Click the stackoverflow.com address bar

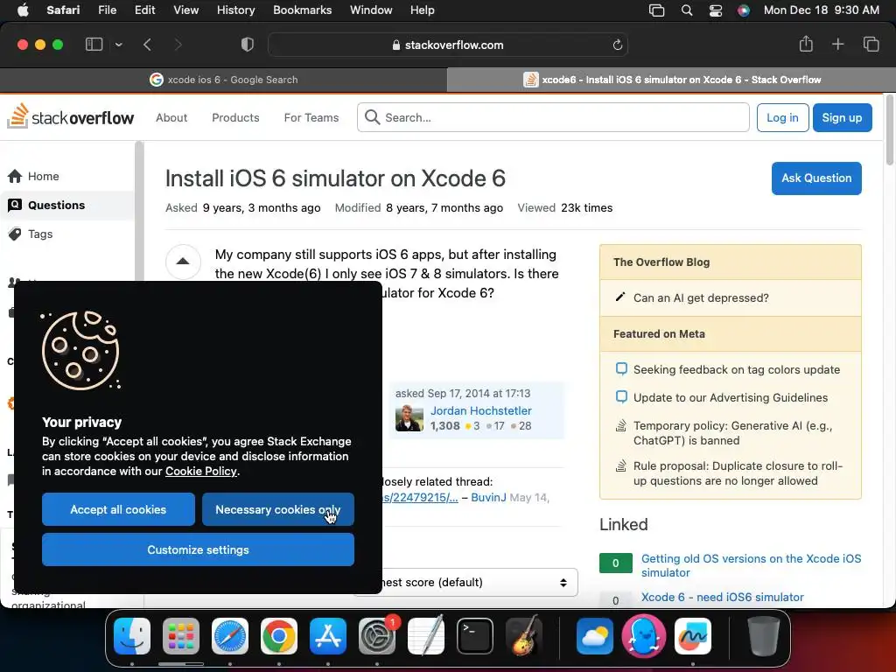click(447, 45)
